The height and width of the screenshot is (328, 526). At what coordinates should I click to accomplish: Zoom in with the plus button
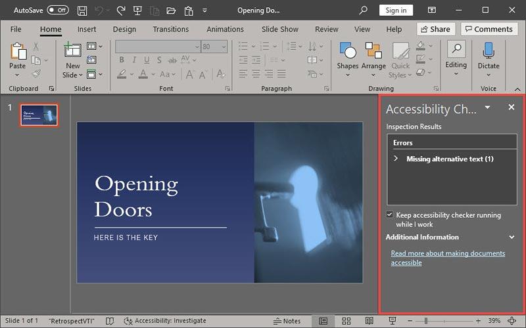pyautogui.click(x=478, y=321)
